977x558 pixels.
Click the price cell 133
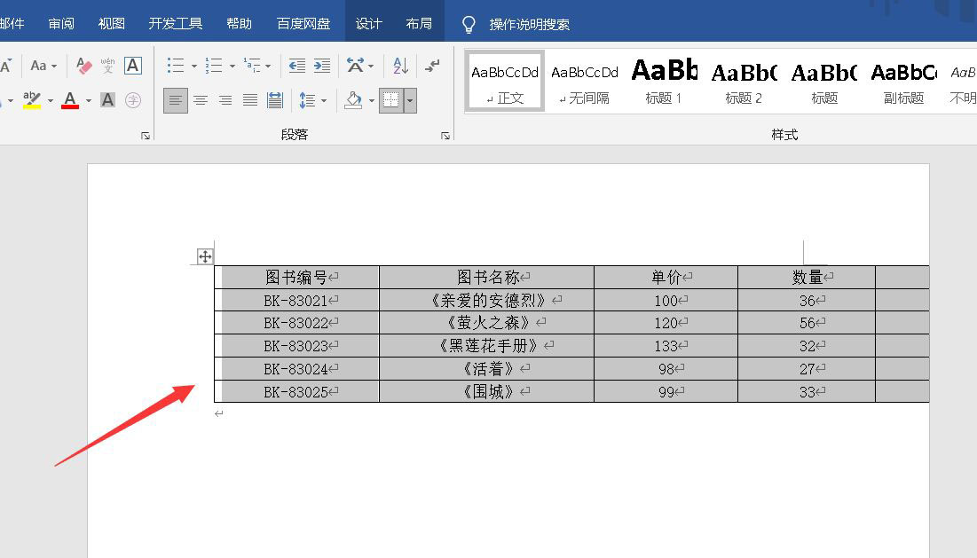pos(666,346)
